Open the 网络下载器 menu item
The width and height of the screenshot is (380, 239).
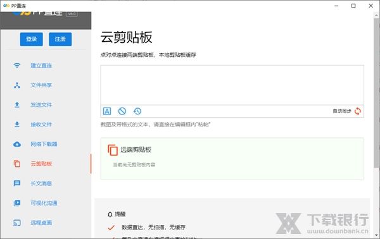[x=44, y=144]
